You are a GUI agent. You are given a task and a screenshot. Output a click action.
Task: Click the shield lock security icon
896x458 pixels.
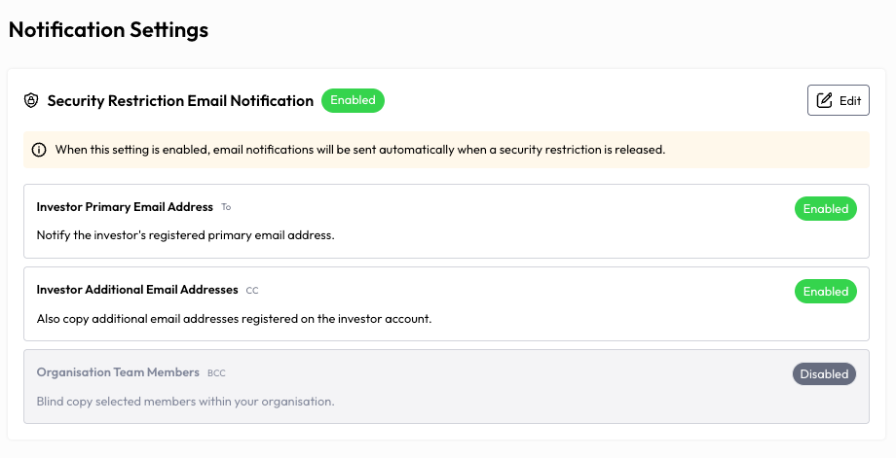[x=31, y=100]
